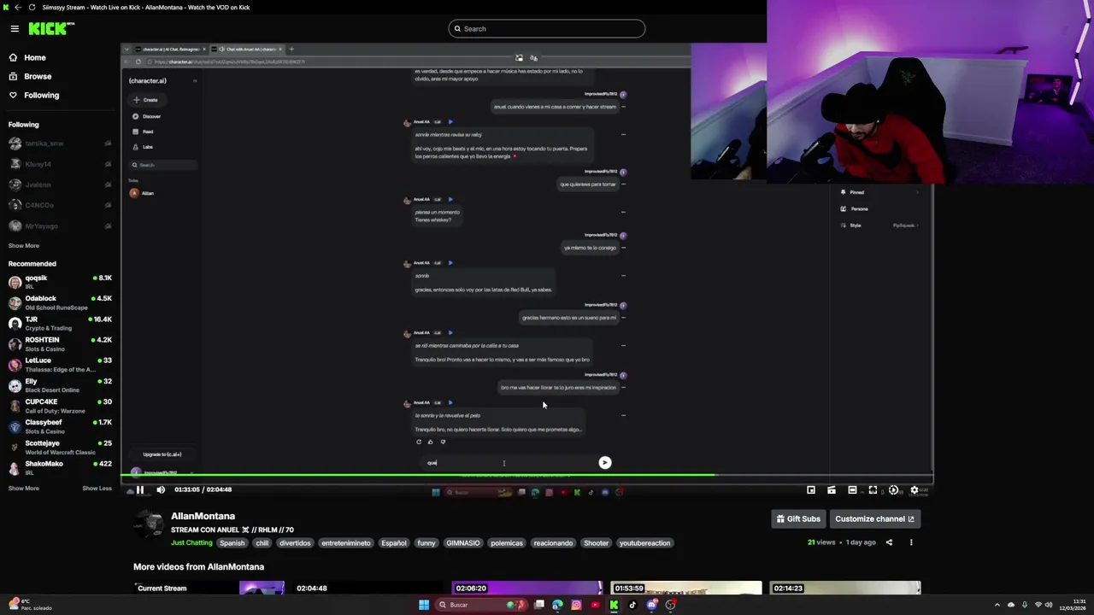Image resolution: width=1094 pixels, height=615 pixels.
Task: Open Microsoft Edge from the taskbar
Action: tap(557, 605)
